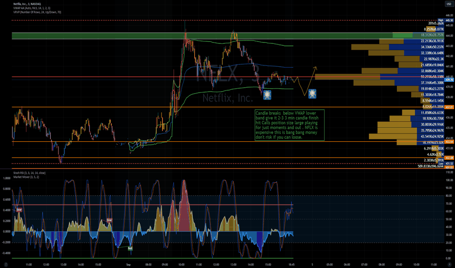Select the green-bordered trade note text box
This screenshot has width=455, height=268.
pyautogui.click(x=290, y=125)
